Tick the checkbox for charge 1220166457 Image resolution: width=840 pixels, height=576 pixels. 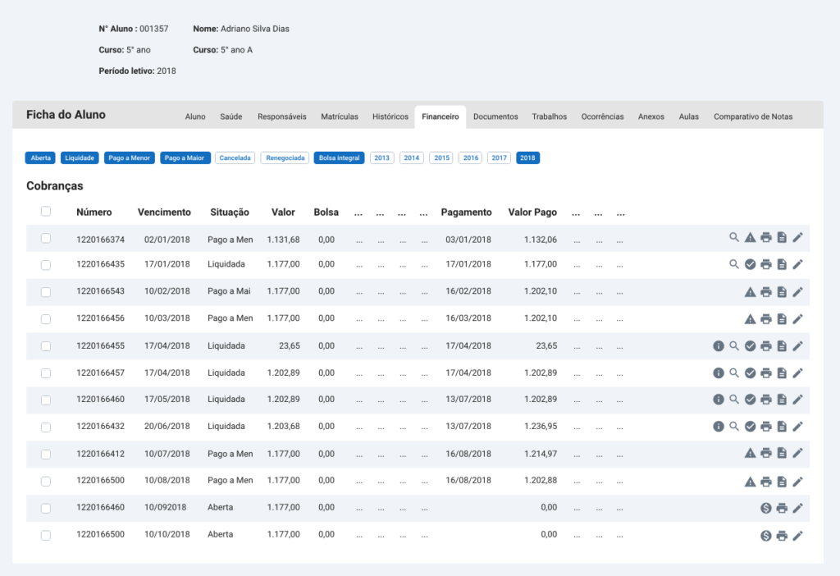(46, 373)
